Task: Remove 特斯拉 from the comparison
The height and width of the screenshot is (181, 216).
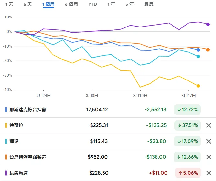Action: [x=209, y=125]
